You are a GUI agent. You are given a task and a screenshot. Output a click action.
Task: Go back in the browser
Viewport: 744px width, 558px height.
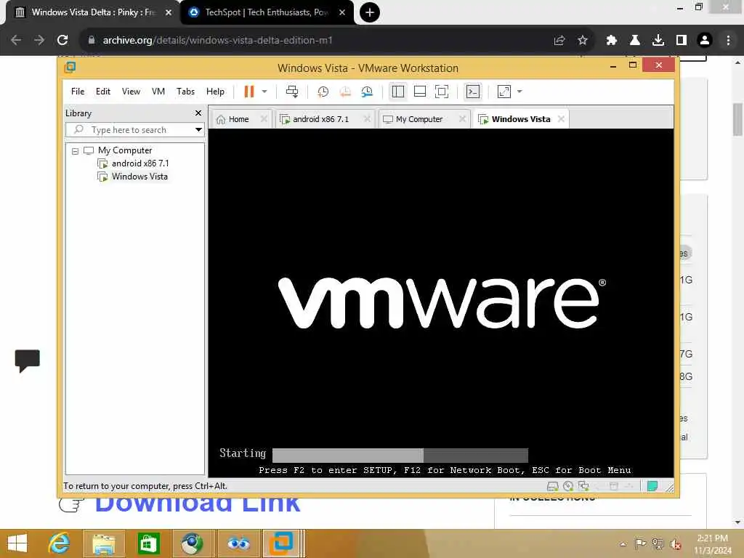point(16,41)
